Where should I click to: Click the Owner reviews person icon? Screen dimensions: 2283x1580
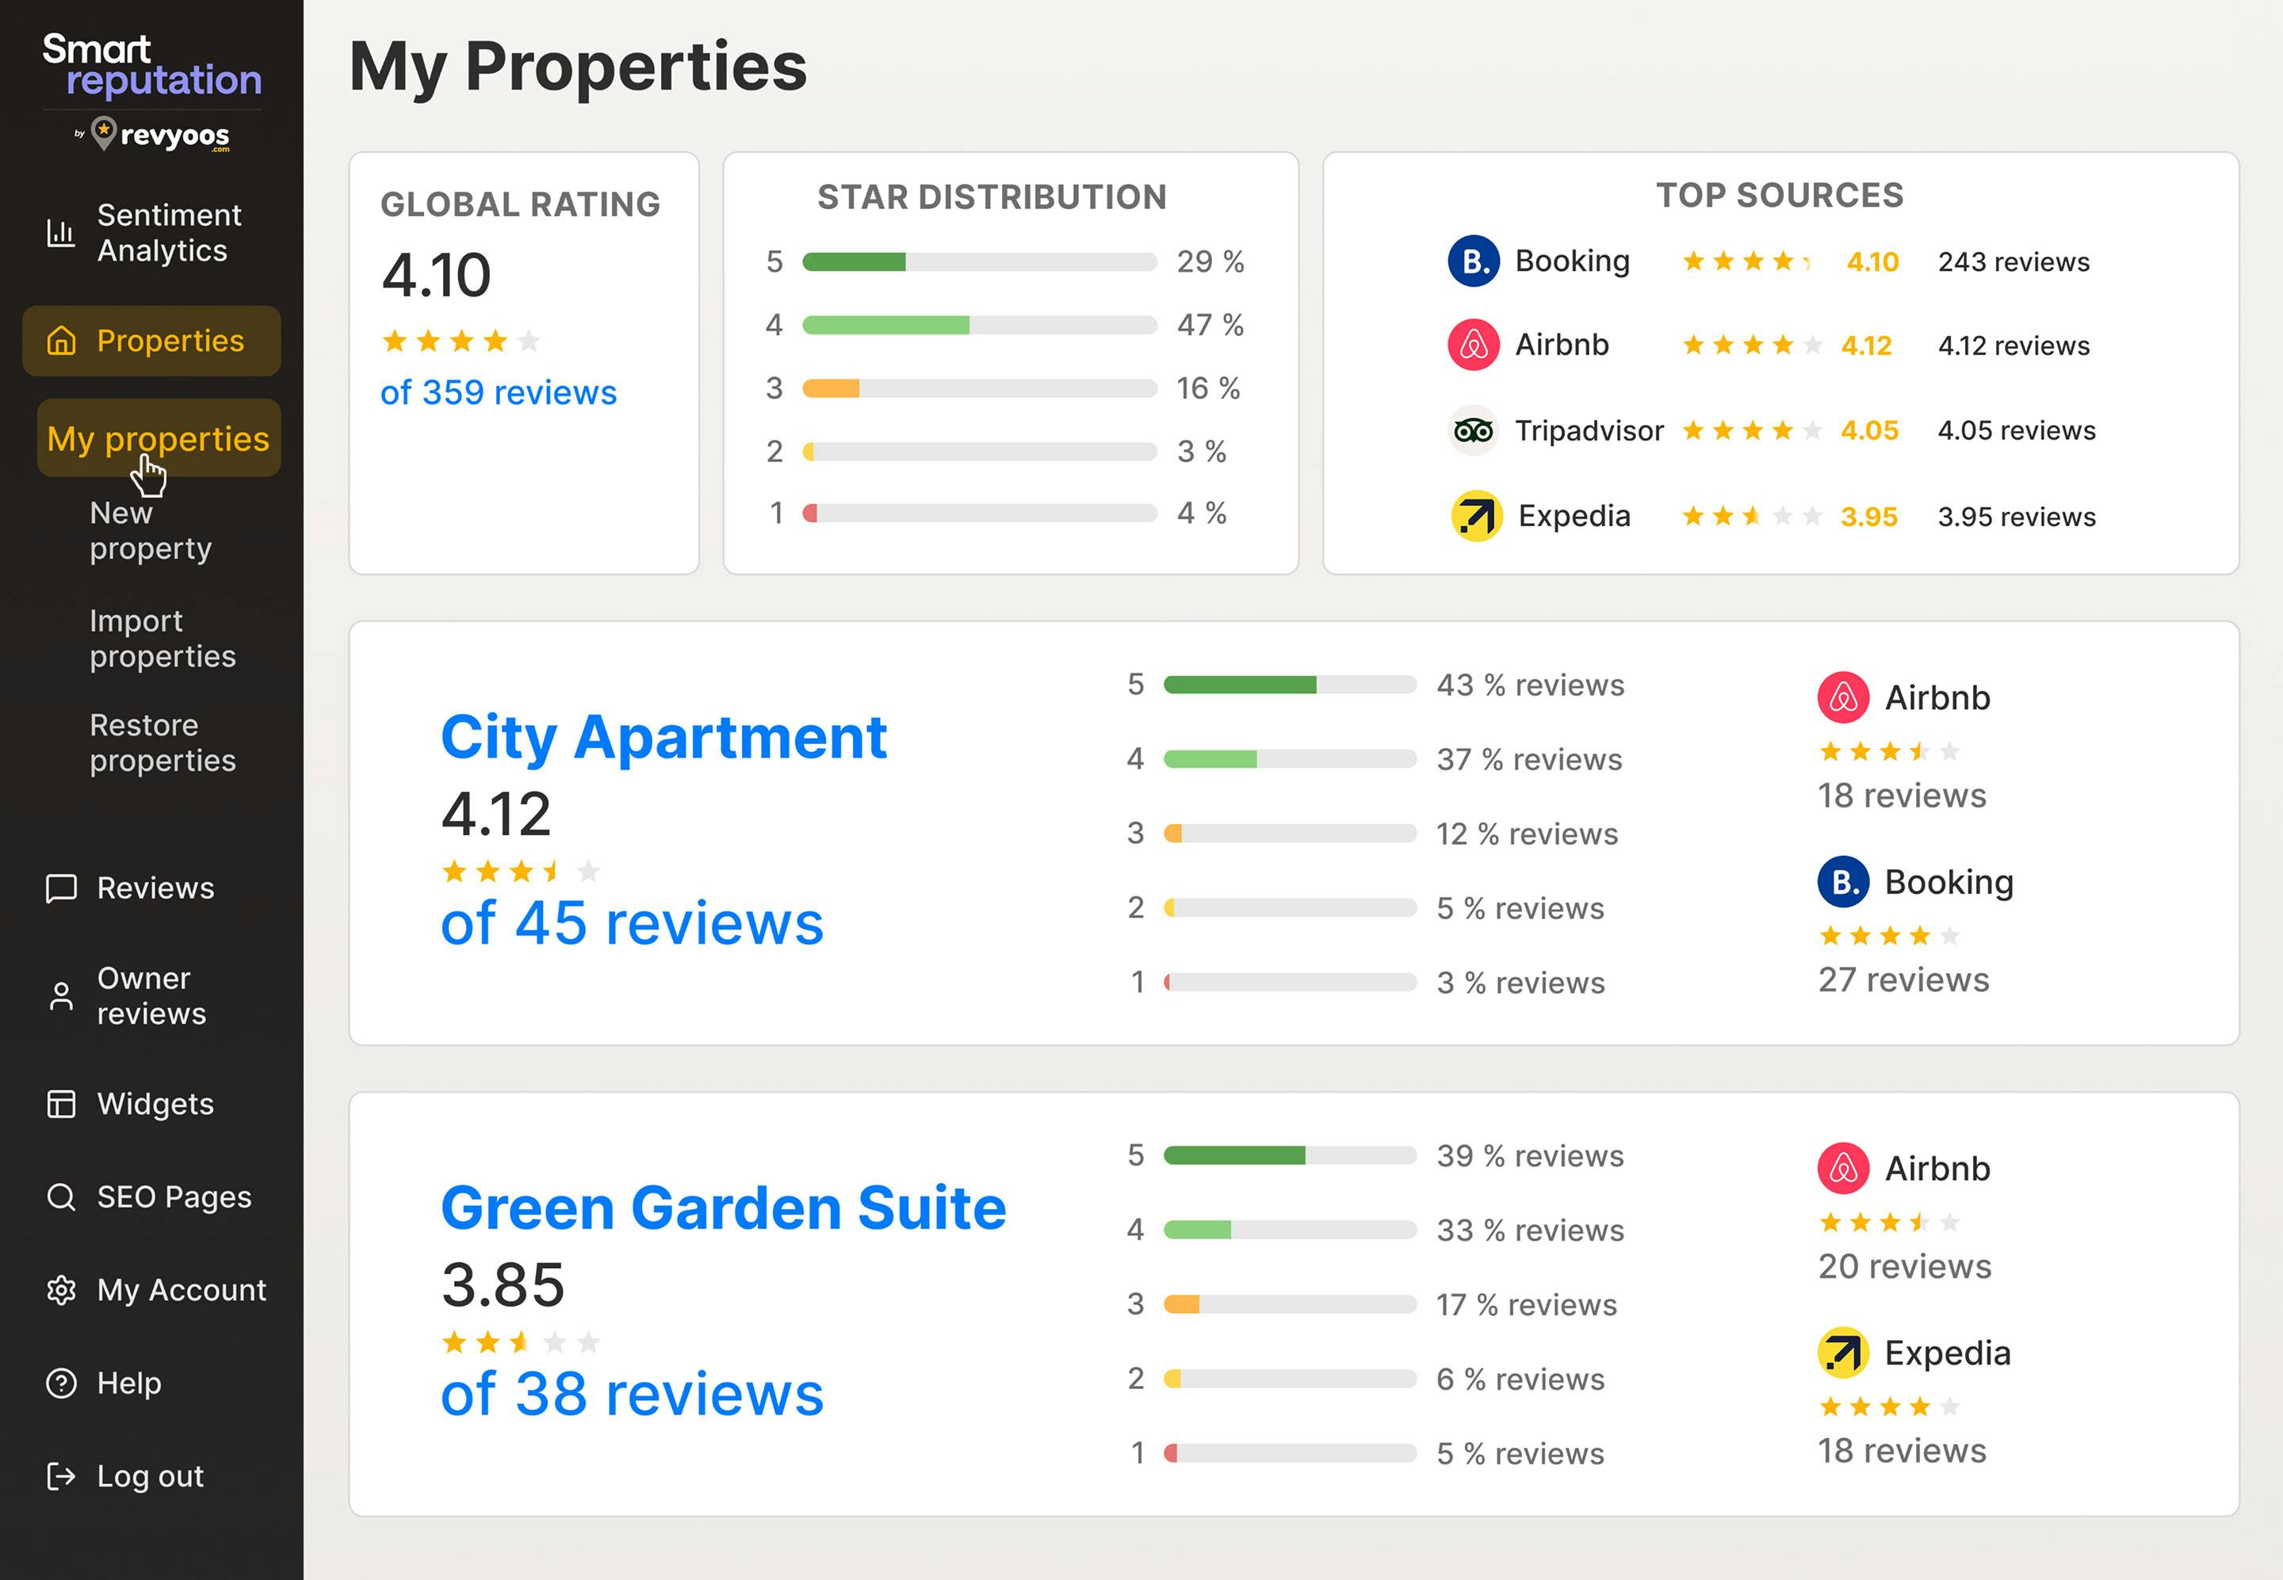60,996
